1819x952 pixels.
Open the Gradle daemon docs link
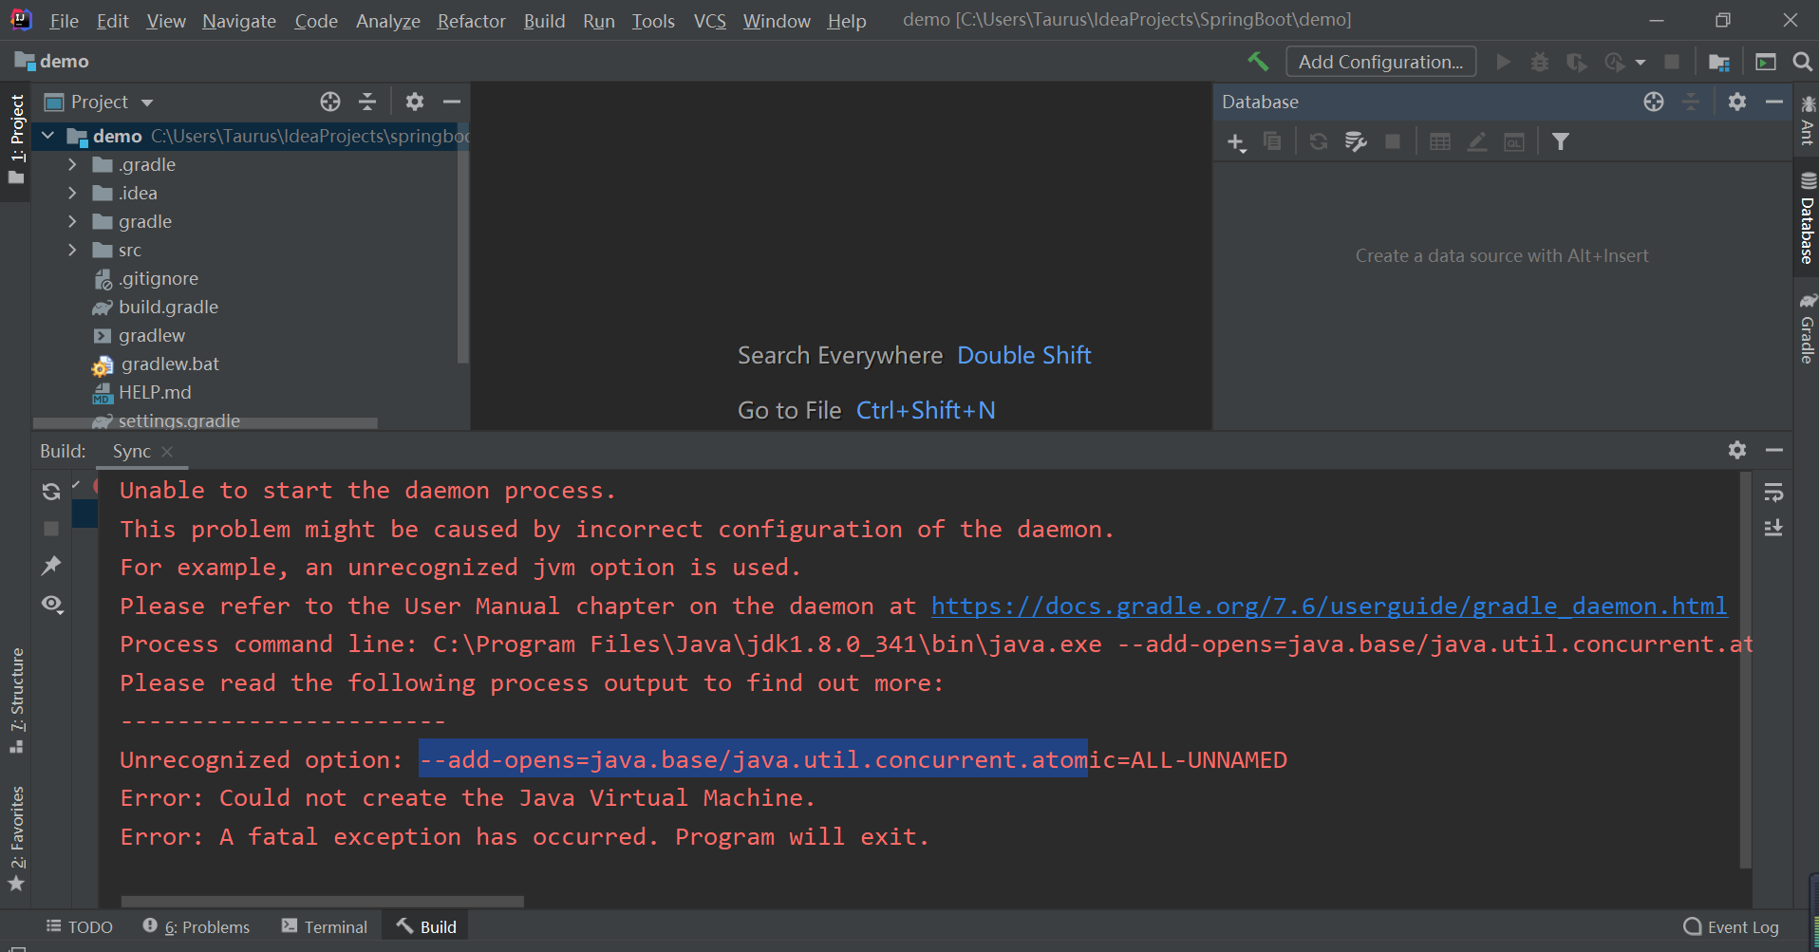tap(1329, 606)
